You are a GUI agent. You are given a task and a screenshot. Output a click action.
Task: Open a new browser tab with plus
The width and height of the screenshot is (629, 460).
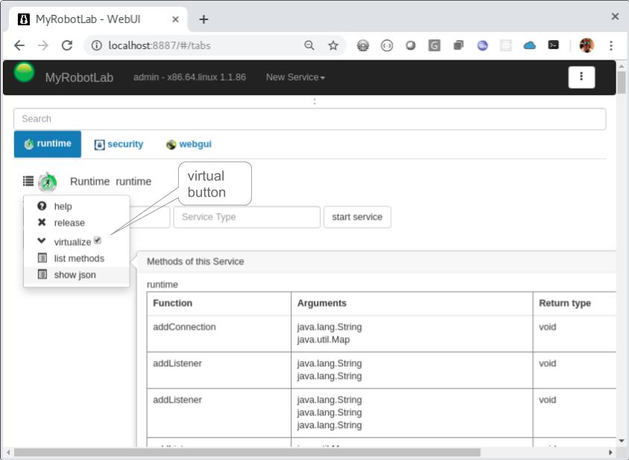point(203,19)
